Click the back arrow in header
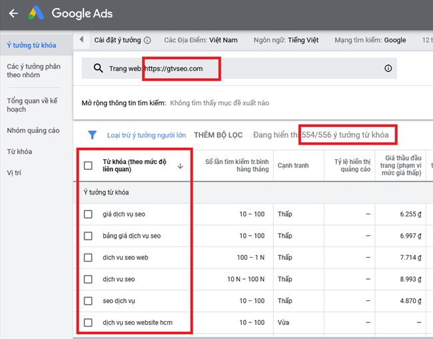The height and width of the screenshot is (339, 433). click(13, 13)
